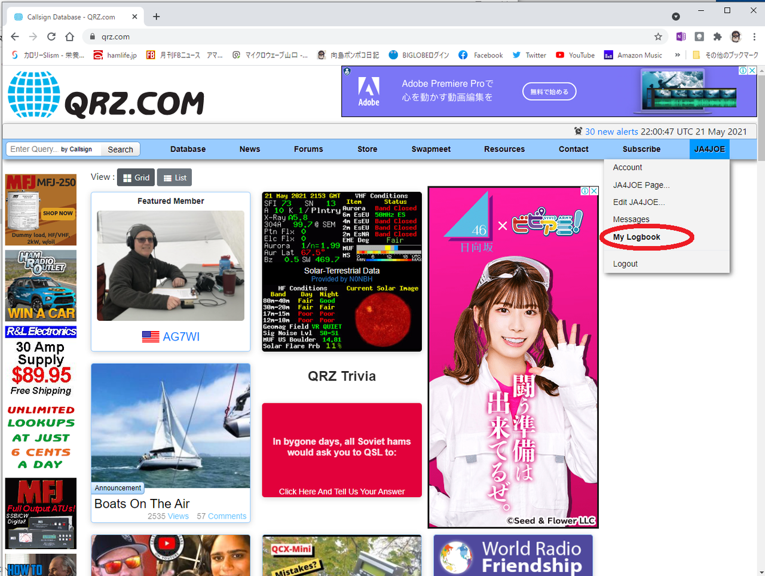
Task: Open the Facebook bookmark
Action: pyautogui.click(x=481, y=55)
